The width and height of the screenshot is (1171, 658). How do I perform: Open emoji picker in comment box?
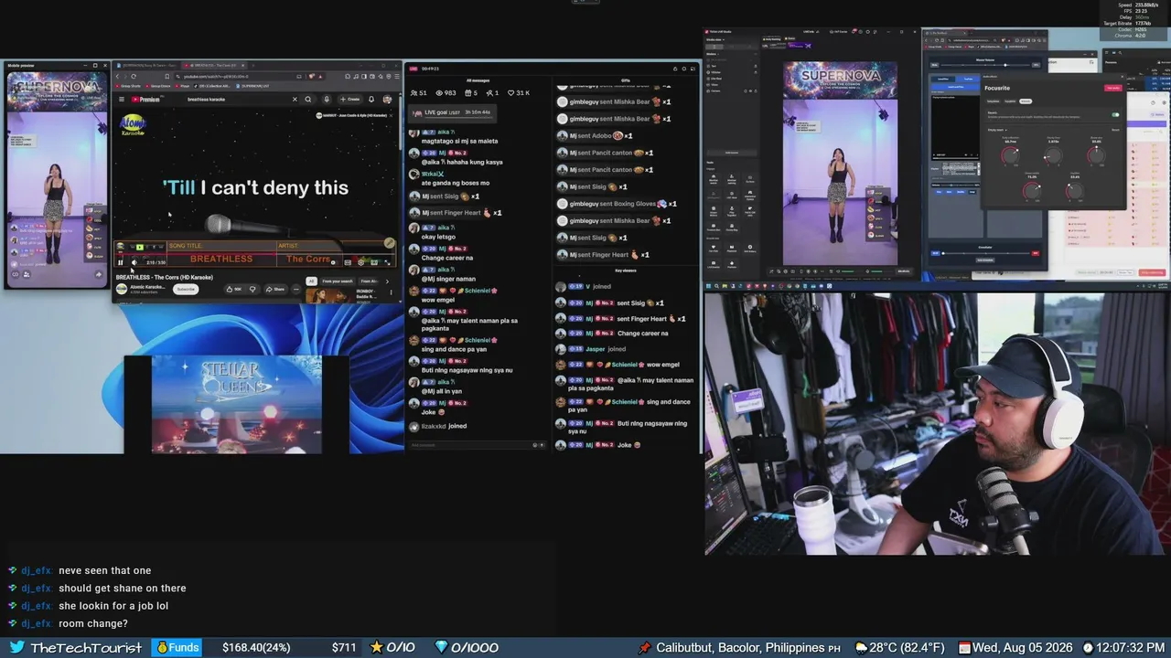click(535, 445)
